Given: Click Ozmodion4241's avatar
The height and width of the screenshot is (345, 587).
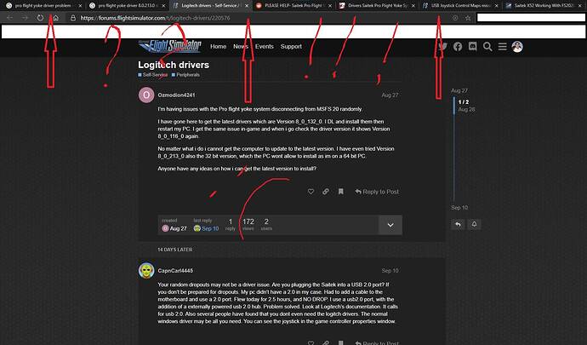Looking at the screenshot, I should click(146, 95).
